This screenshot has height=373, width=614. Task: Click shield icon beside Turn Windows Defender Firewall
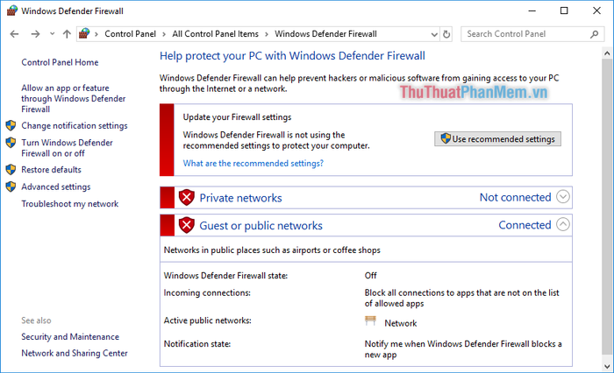coord(11,143)
